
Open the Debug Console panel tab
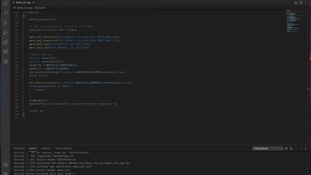[x=64, y=148]
